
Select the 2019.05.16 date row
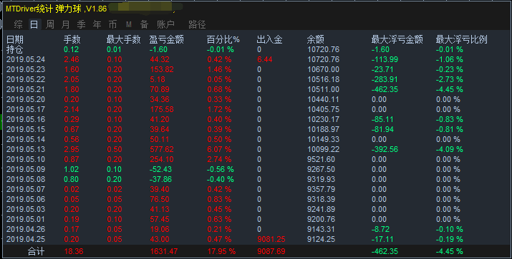[x=26, y=119]
